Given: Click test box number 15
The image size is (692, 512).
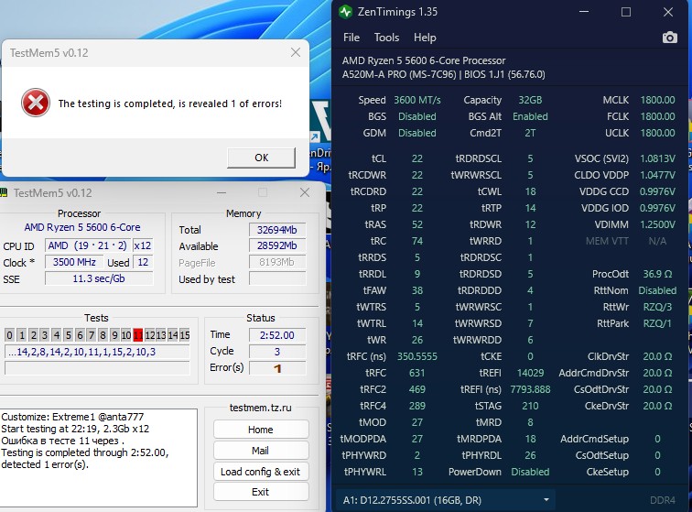Looking at the screenshot, I should pyautogui.click(x=185, y=335).
